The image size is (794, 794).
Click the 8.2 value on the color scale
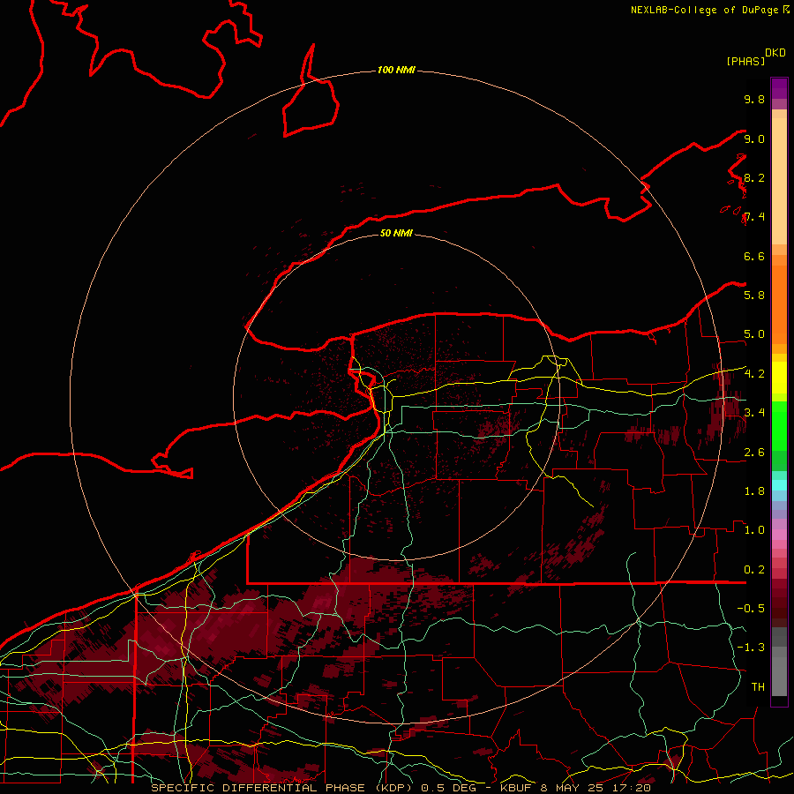click(x=754, y=177)
